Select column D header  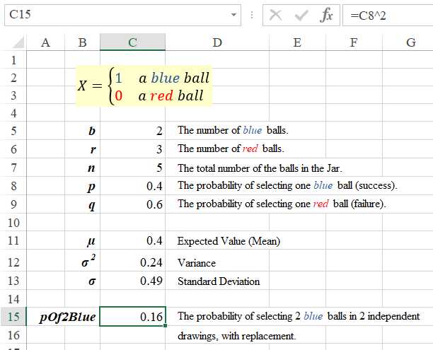pyautogui.click(x=217, y=43)
